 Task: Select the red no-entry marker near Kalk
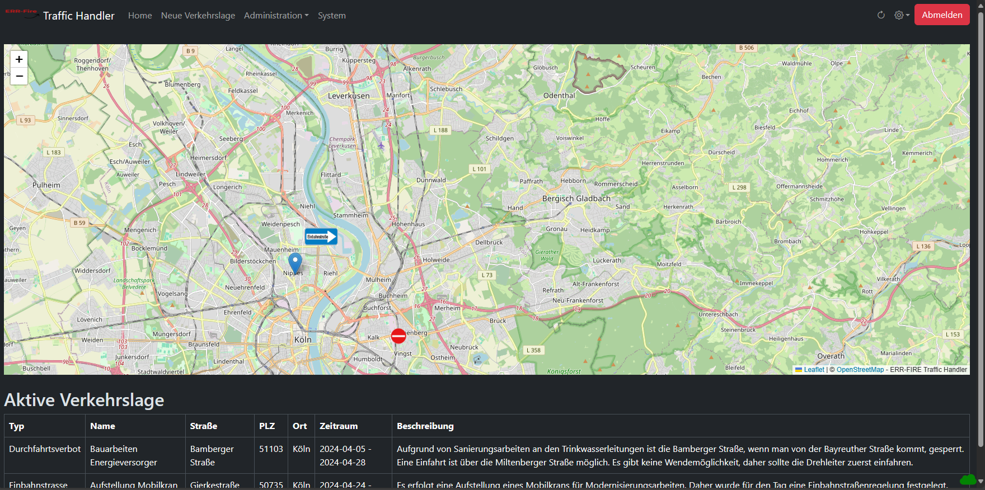click(x=398, y=336)
